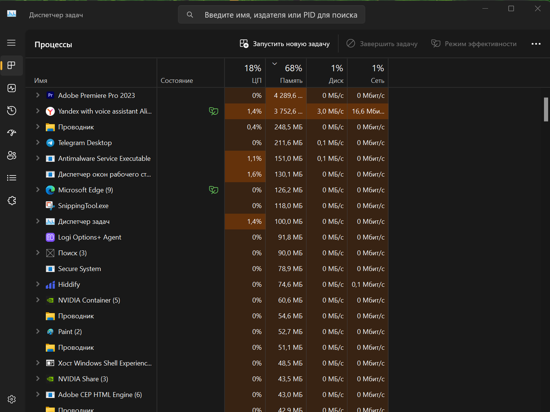Viewport: 550px width, 412px height.
Task: Expand the Поиск (3) process group
Action: 38,253
